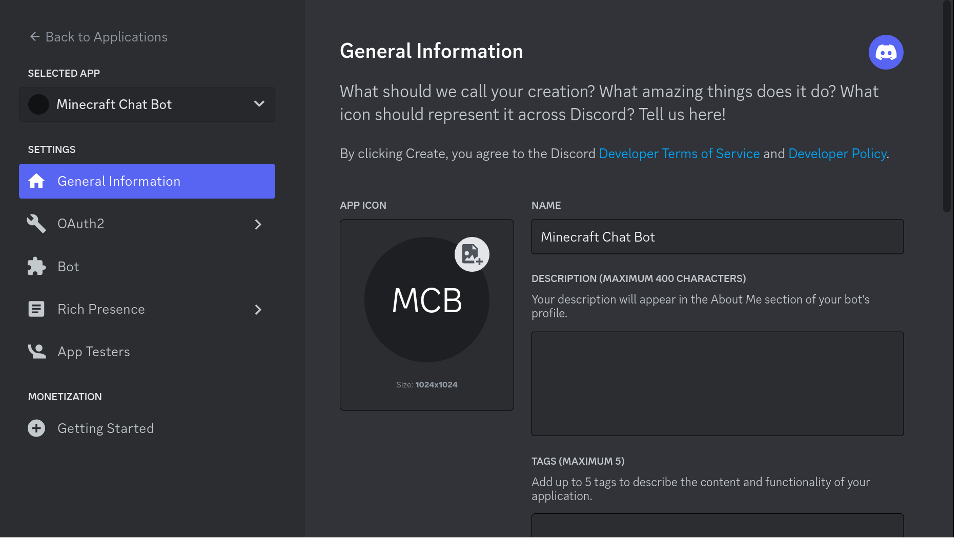Screen dimensions: 961x542
Task: Expand the OAuth2 settings submenu
Action: tap(258, 224)
